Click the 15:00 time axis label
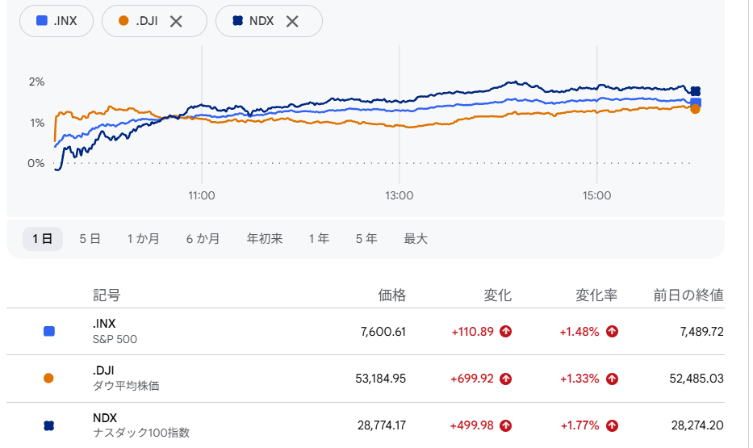753x448 pixels. click(597, 196)
